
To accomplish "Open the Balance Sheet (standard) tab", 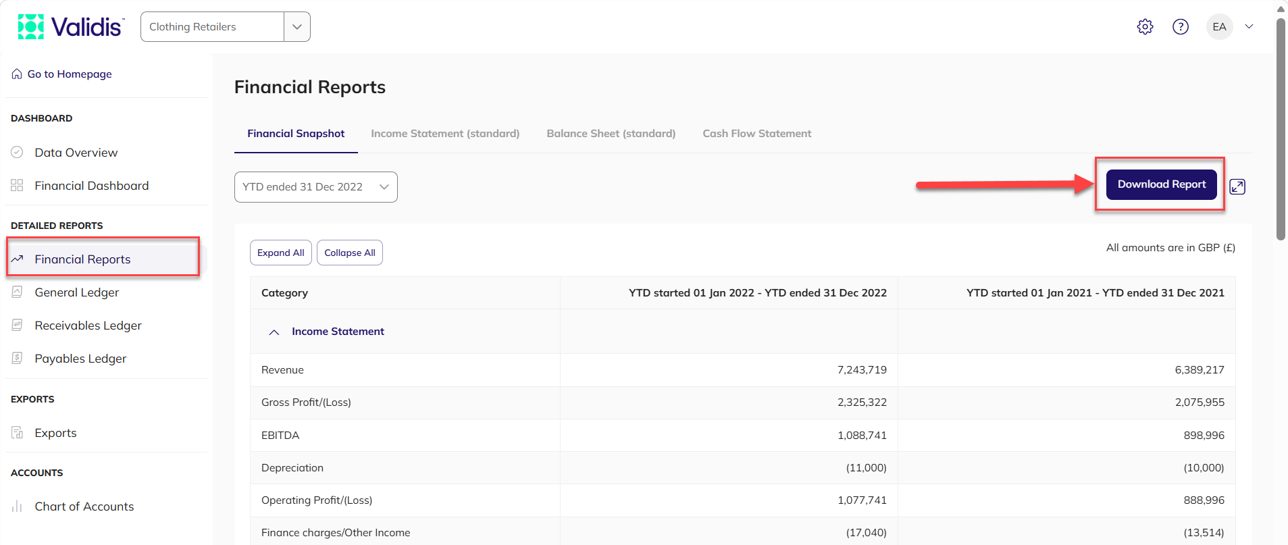I will coord(611,134).
